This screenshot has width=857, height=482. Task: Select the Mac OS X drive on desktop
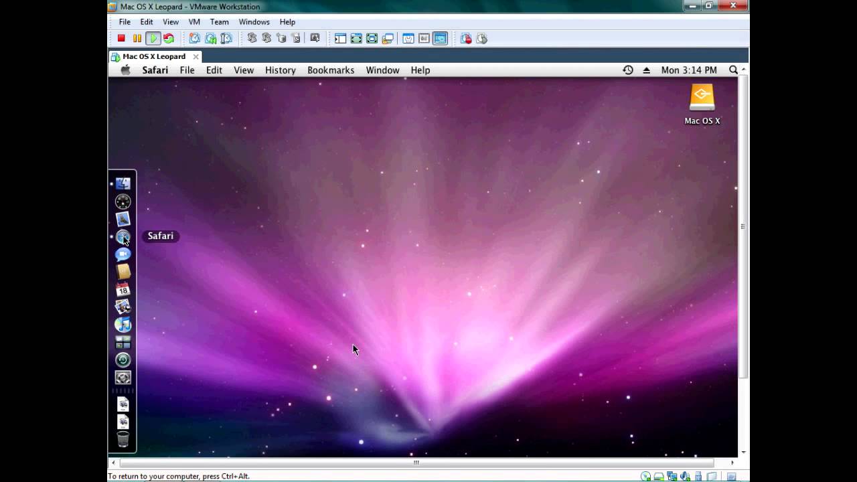click(702, 104)
